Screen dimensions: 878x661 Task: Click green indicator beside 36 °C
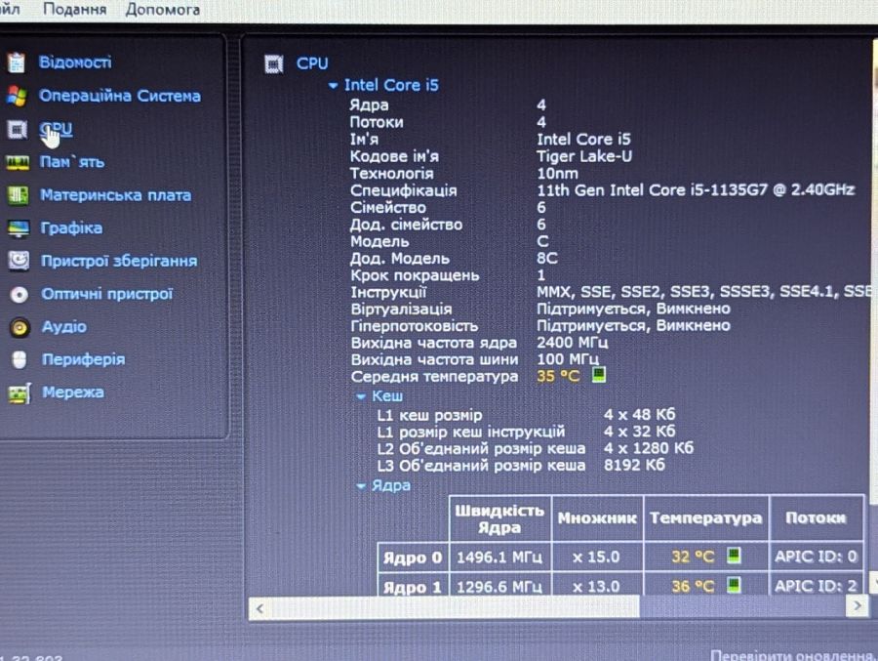(x=734, y=585)
